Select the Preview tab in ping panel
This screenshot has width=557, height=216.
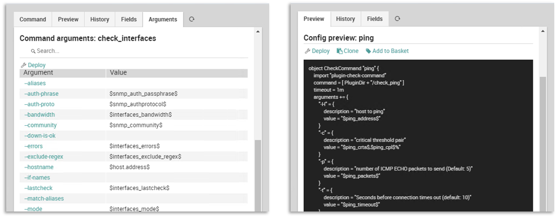click(314, 19)
